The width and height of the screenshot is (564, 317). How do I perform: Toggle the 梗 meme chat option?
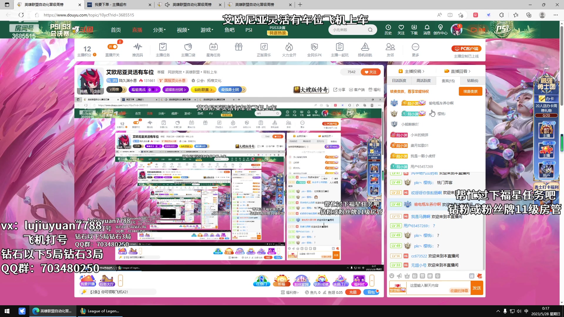point(430,276)
